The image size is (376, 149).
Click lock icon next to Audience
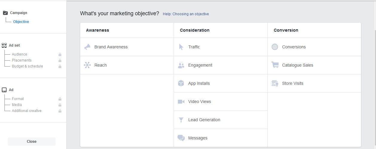tap(60, 54)
